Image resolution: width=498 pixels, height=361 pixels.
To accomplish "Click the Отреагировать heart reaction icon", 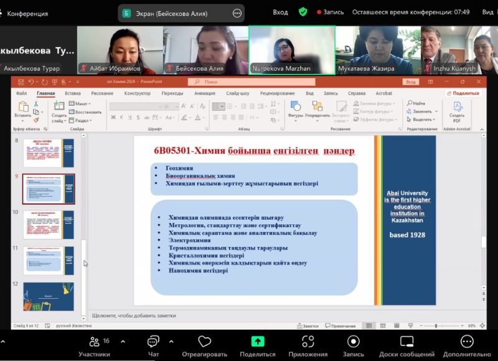I will 204,342.
